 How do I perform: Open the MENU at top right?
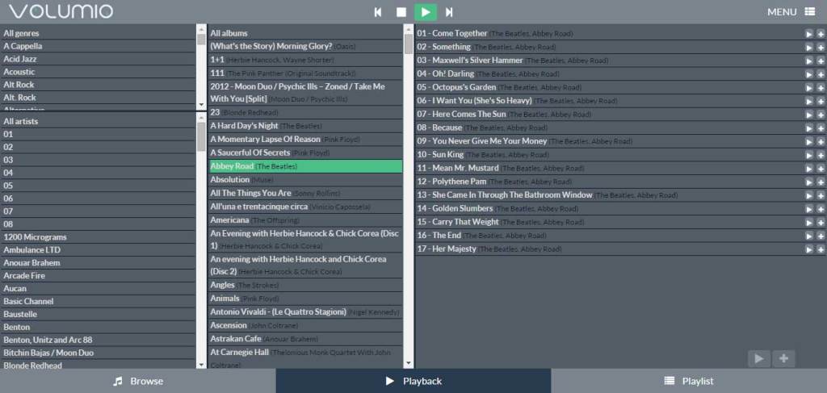pos(791,12)
